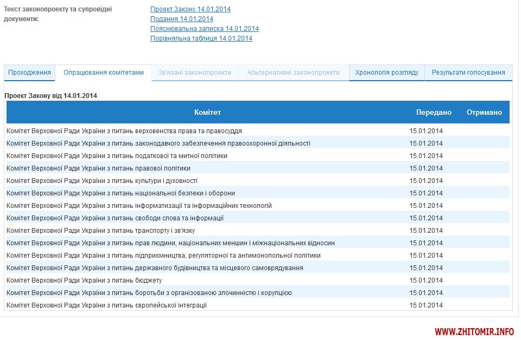Switch to the Хронологія розгляду tab
The width and height of the screenshot is (521, 340).
click(386, 73)
